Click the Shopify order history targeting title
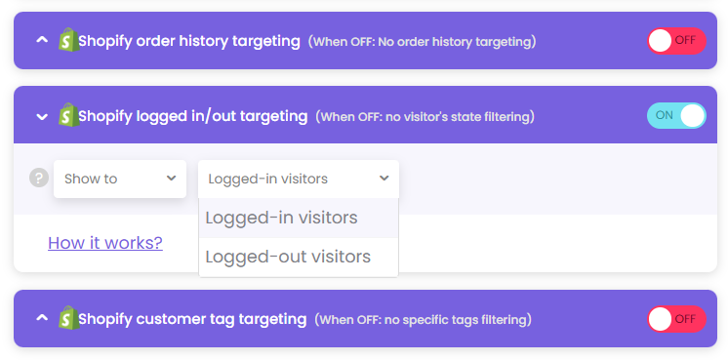728x360 pixels. point(189,41)
